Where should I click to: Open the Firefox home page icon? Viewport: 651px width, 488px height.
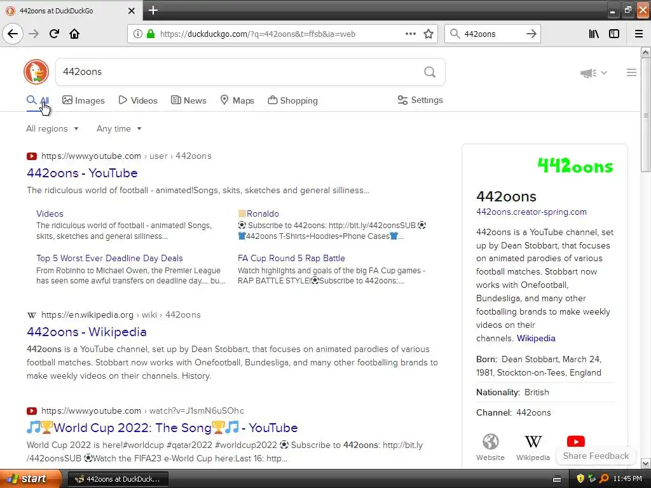coord(74,34)
